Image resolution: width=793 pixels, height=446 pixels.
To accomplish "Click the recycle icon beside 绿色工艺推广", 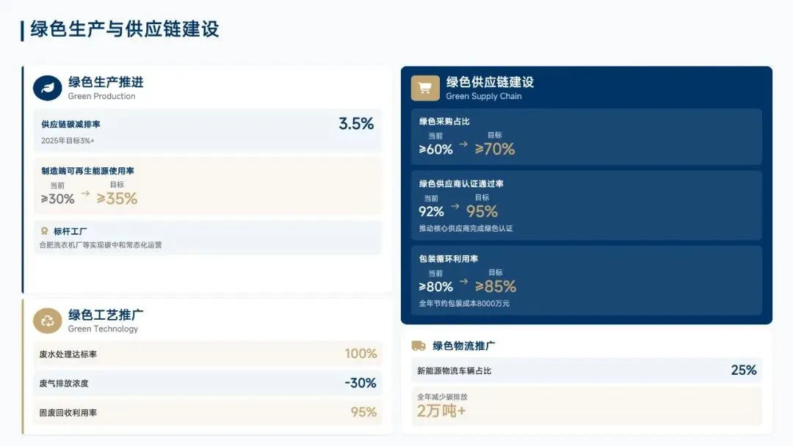I will pyautogui.click(x=48, y=321).
